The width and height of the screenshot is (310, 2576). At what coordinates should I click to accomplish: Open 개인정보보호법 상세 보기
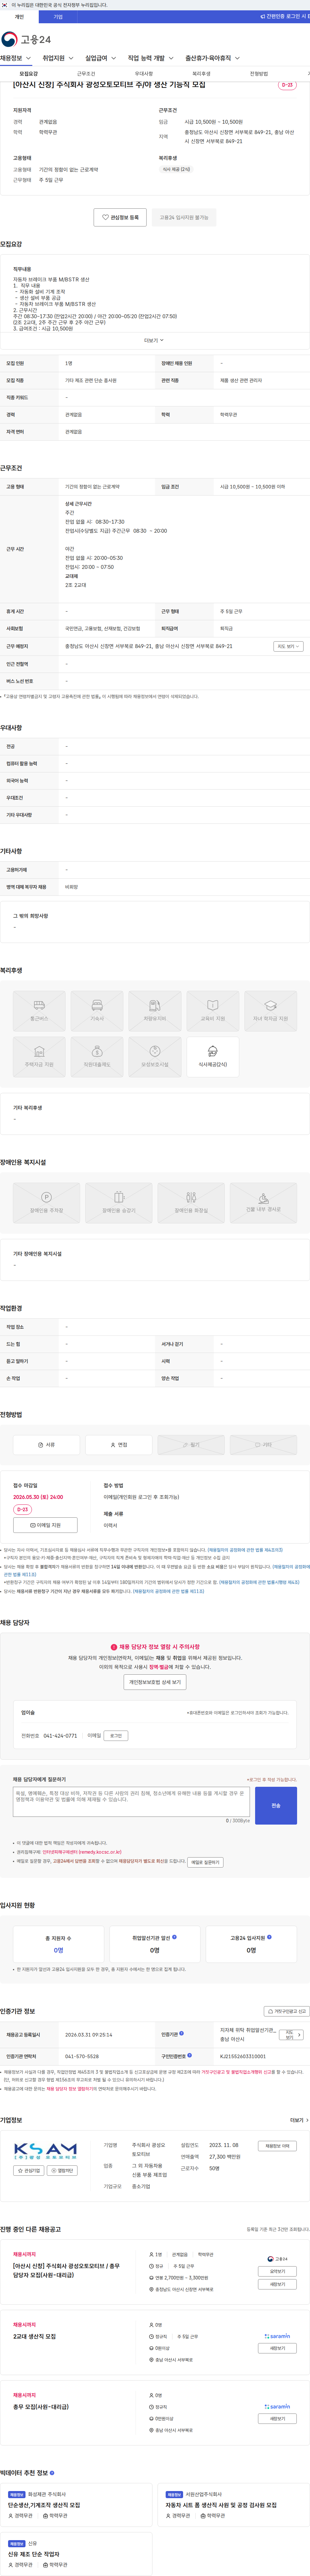pos(155,1682)
